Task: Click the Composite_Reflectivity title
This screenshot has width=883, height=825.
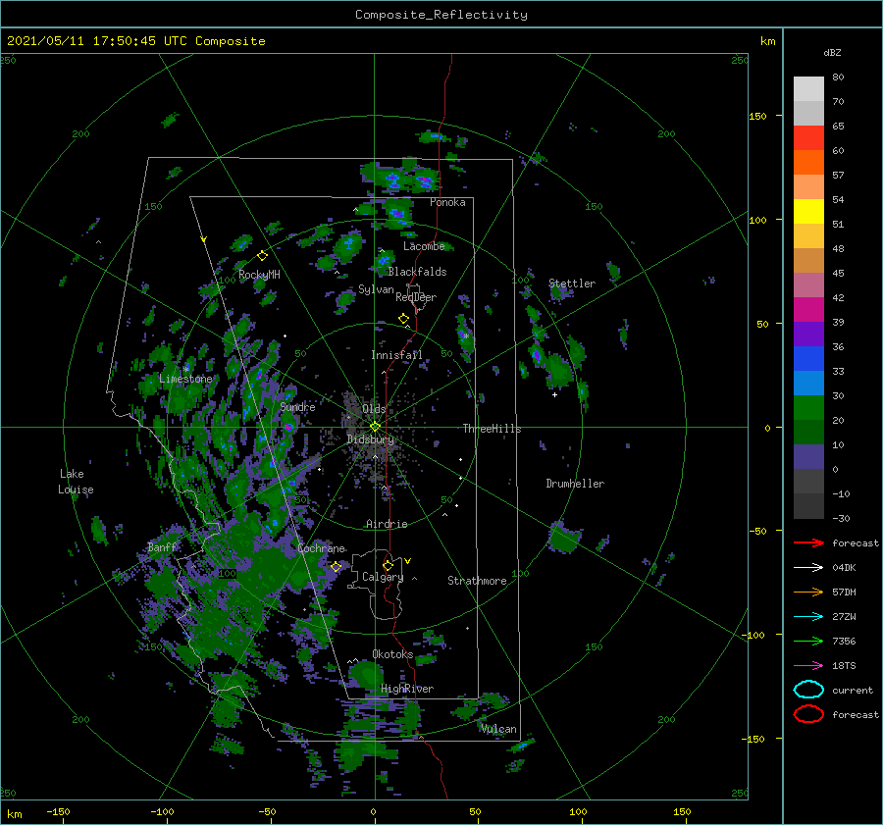Action: (441, 15)
